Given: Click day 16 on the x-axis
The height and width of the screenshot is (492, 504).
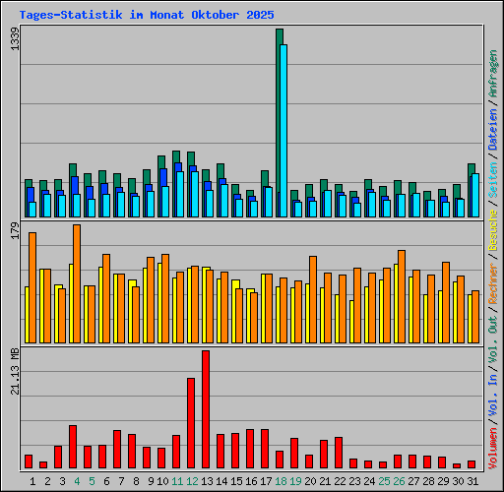Looking at the screenshot, I should point(251,481).
